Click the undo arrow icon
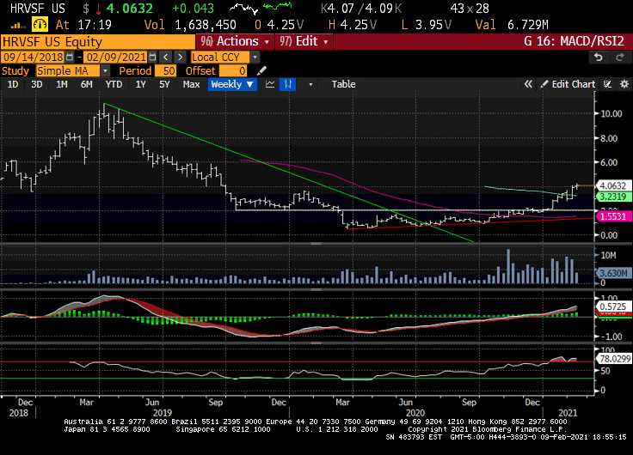This screenshot has width=633, height=455. tap(599, 58)
